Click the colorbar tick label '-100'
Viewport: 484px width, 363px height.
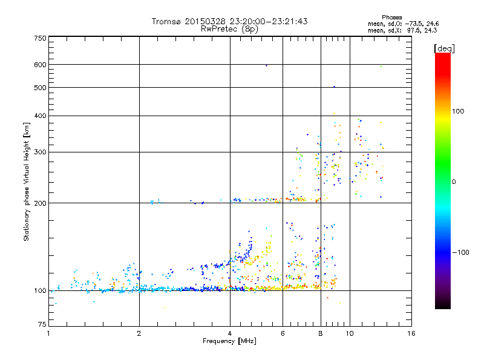click(x=460, y=252)
